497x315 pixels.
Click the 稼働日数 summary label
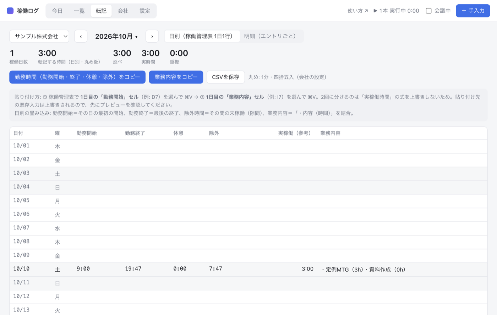[x=18, y=62]
